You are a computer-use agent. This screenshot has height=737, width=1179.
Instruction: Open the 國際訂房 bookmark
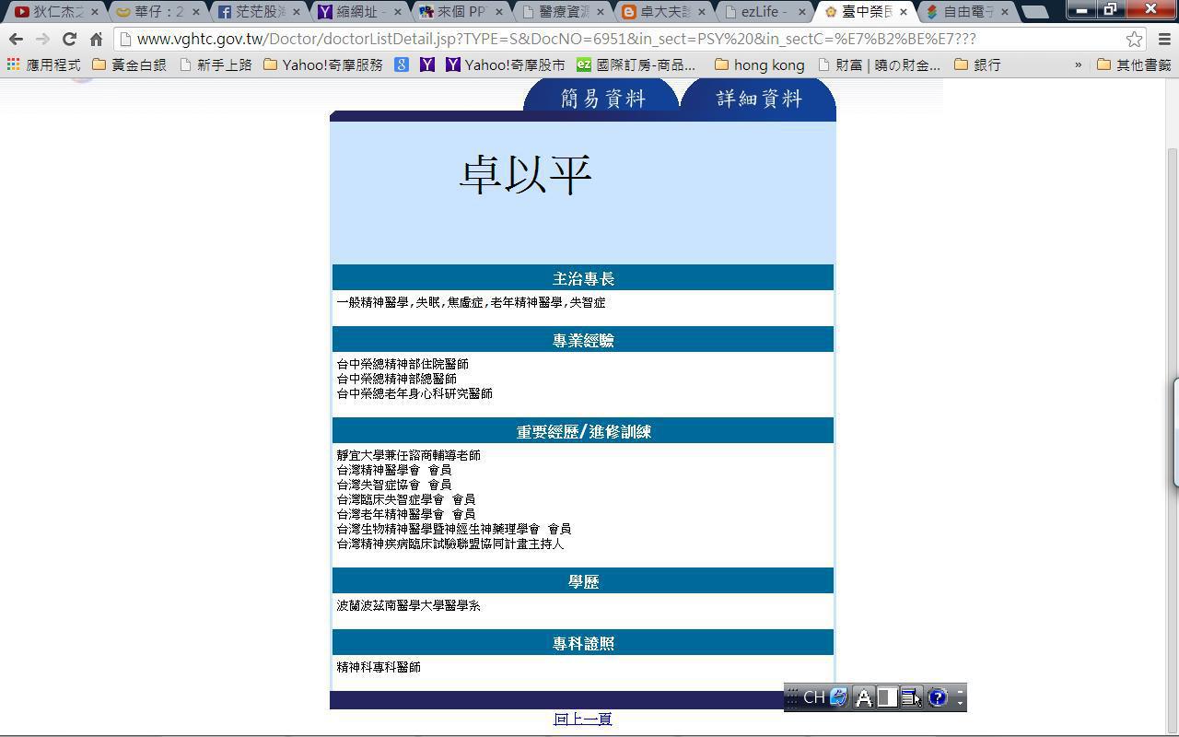click(636, 64)
